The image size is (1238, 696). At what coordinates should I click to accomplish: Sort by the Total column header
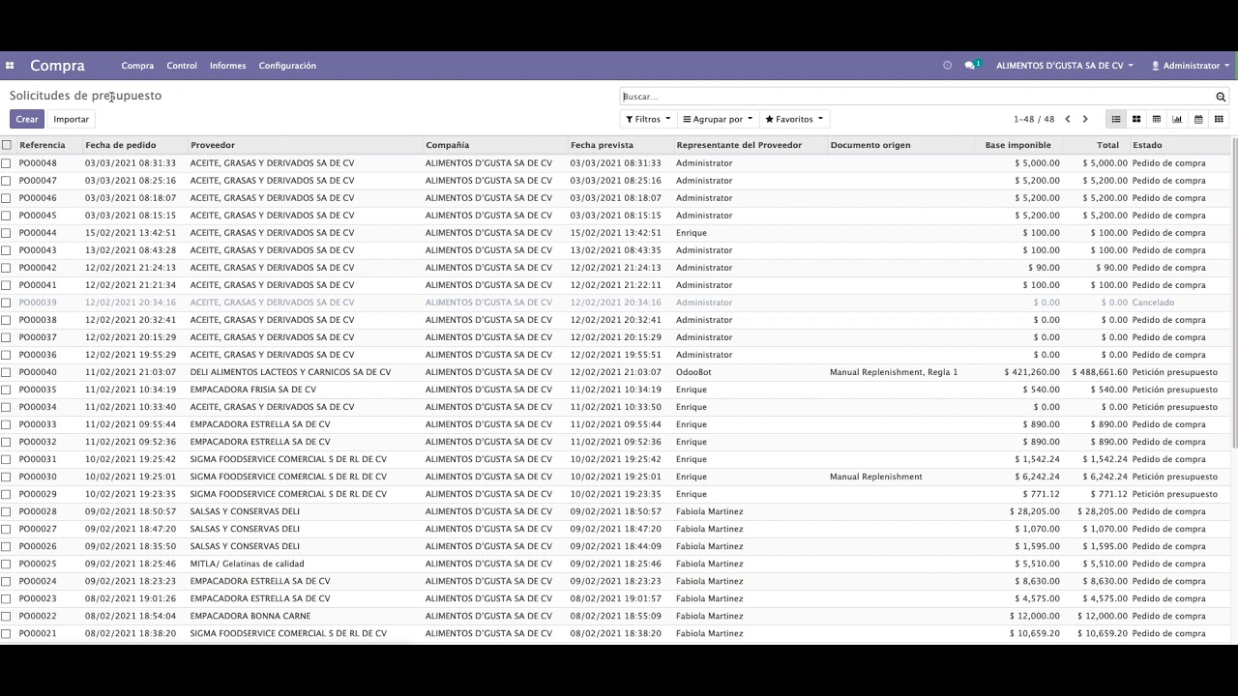pyautogui.click(x=1107, y=145)
